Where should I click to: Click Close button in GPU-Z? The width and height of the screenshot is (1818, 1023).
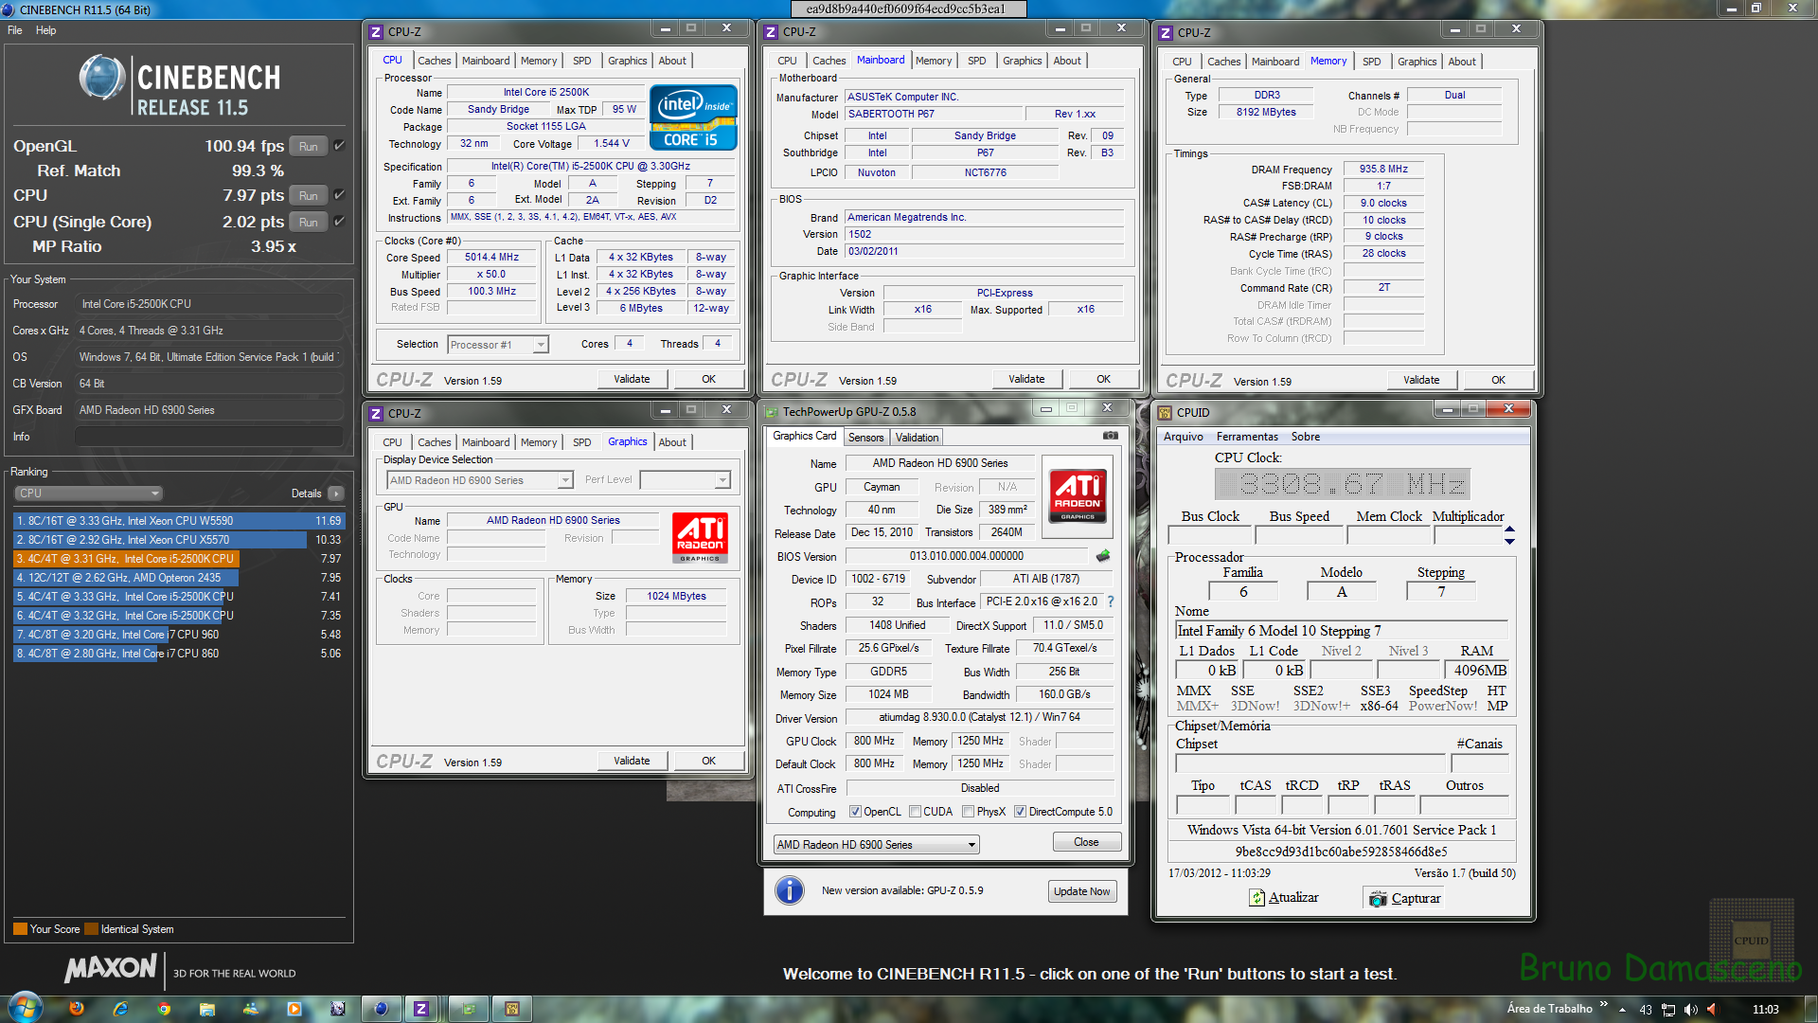tap(1086, 842)
